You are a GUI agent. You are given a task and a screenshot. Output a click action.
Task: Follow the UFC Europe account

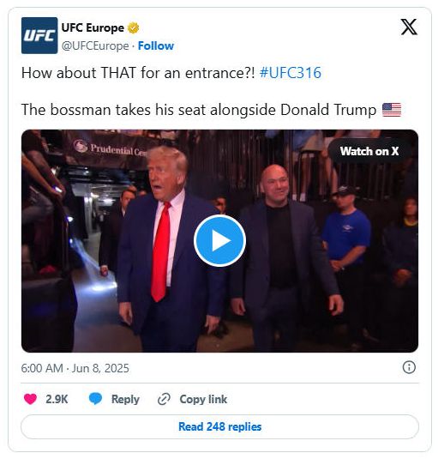(x=156, y=46)
